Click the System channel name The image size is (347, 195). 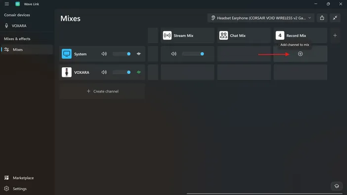[x=81, y=54]
